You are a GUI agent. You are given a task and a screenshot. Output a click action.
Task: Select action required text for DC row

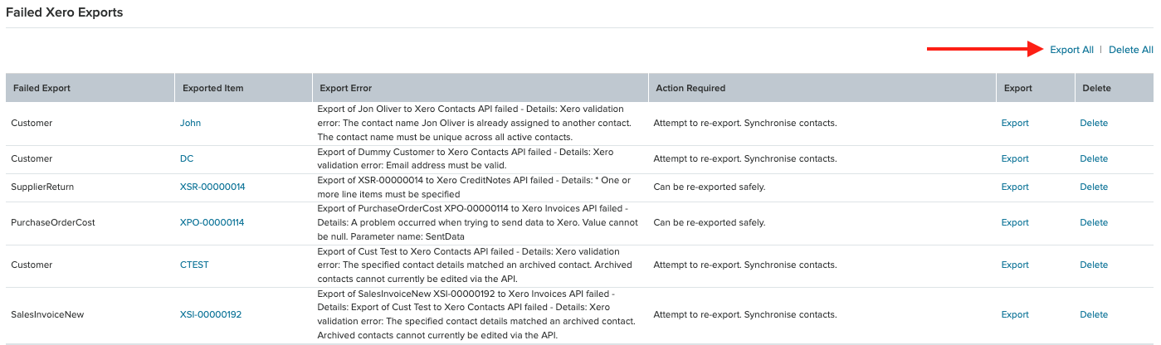(x=745, y=158)
